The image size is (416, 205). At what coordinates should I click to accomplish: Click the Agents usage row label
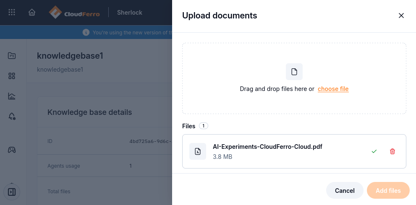coord(64,166)
